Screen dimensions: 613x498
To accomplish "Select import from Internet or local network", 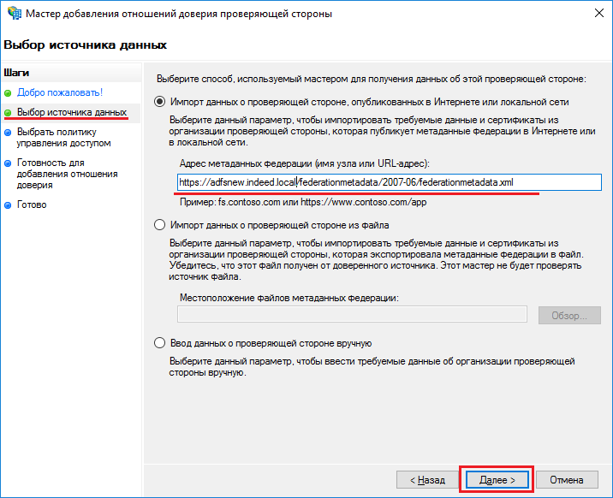I will click(159, 101).
